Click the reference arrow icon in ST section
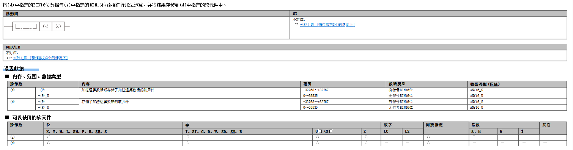 (x=296, y=24)
